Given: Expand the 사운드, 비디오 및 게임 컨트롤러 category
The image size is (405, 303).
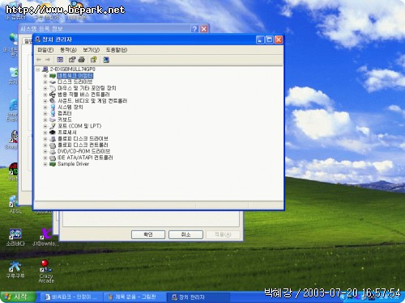Looking at the screenshot, I should click(x=45, y=101).
